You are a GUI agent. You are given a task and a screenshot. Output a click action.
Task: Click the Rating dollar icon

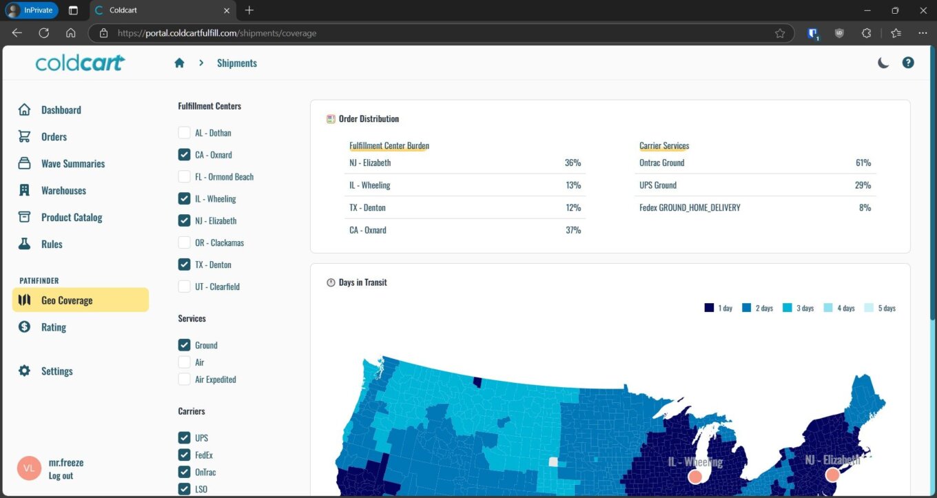pyautogui.click(x=25, y=327)
